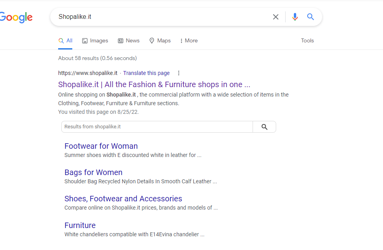Click the White chandeliers compatible snippet text
Screen dimensions: 383x250
pyautogui.click(x=134, y=235)
